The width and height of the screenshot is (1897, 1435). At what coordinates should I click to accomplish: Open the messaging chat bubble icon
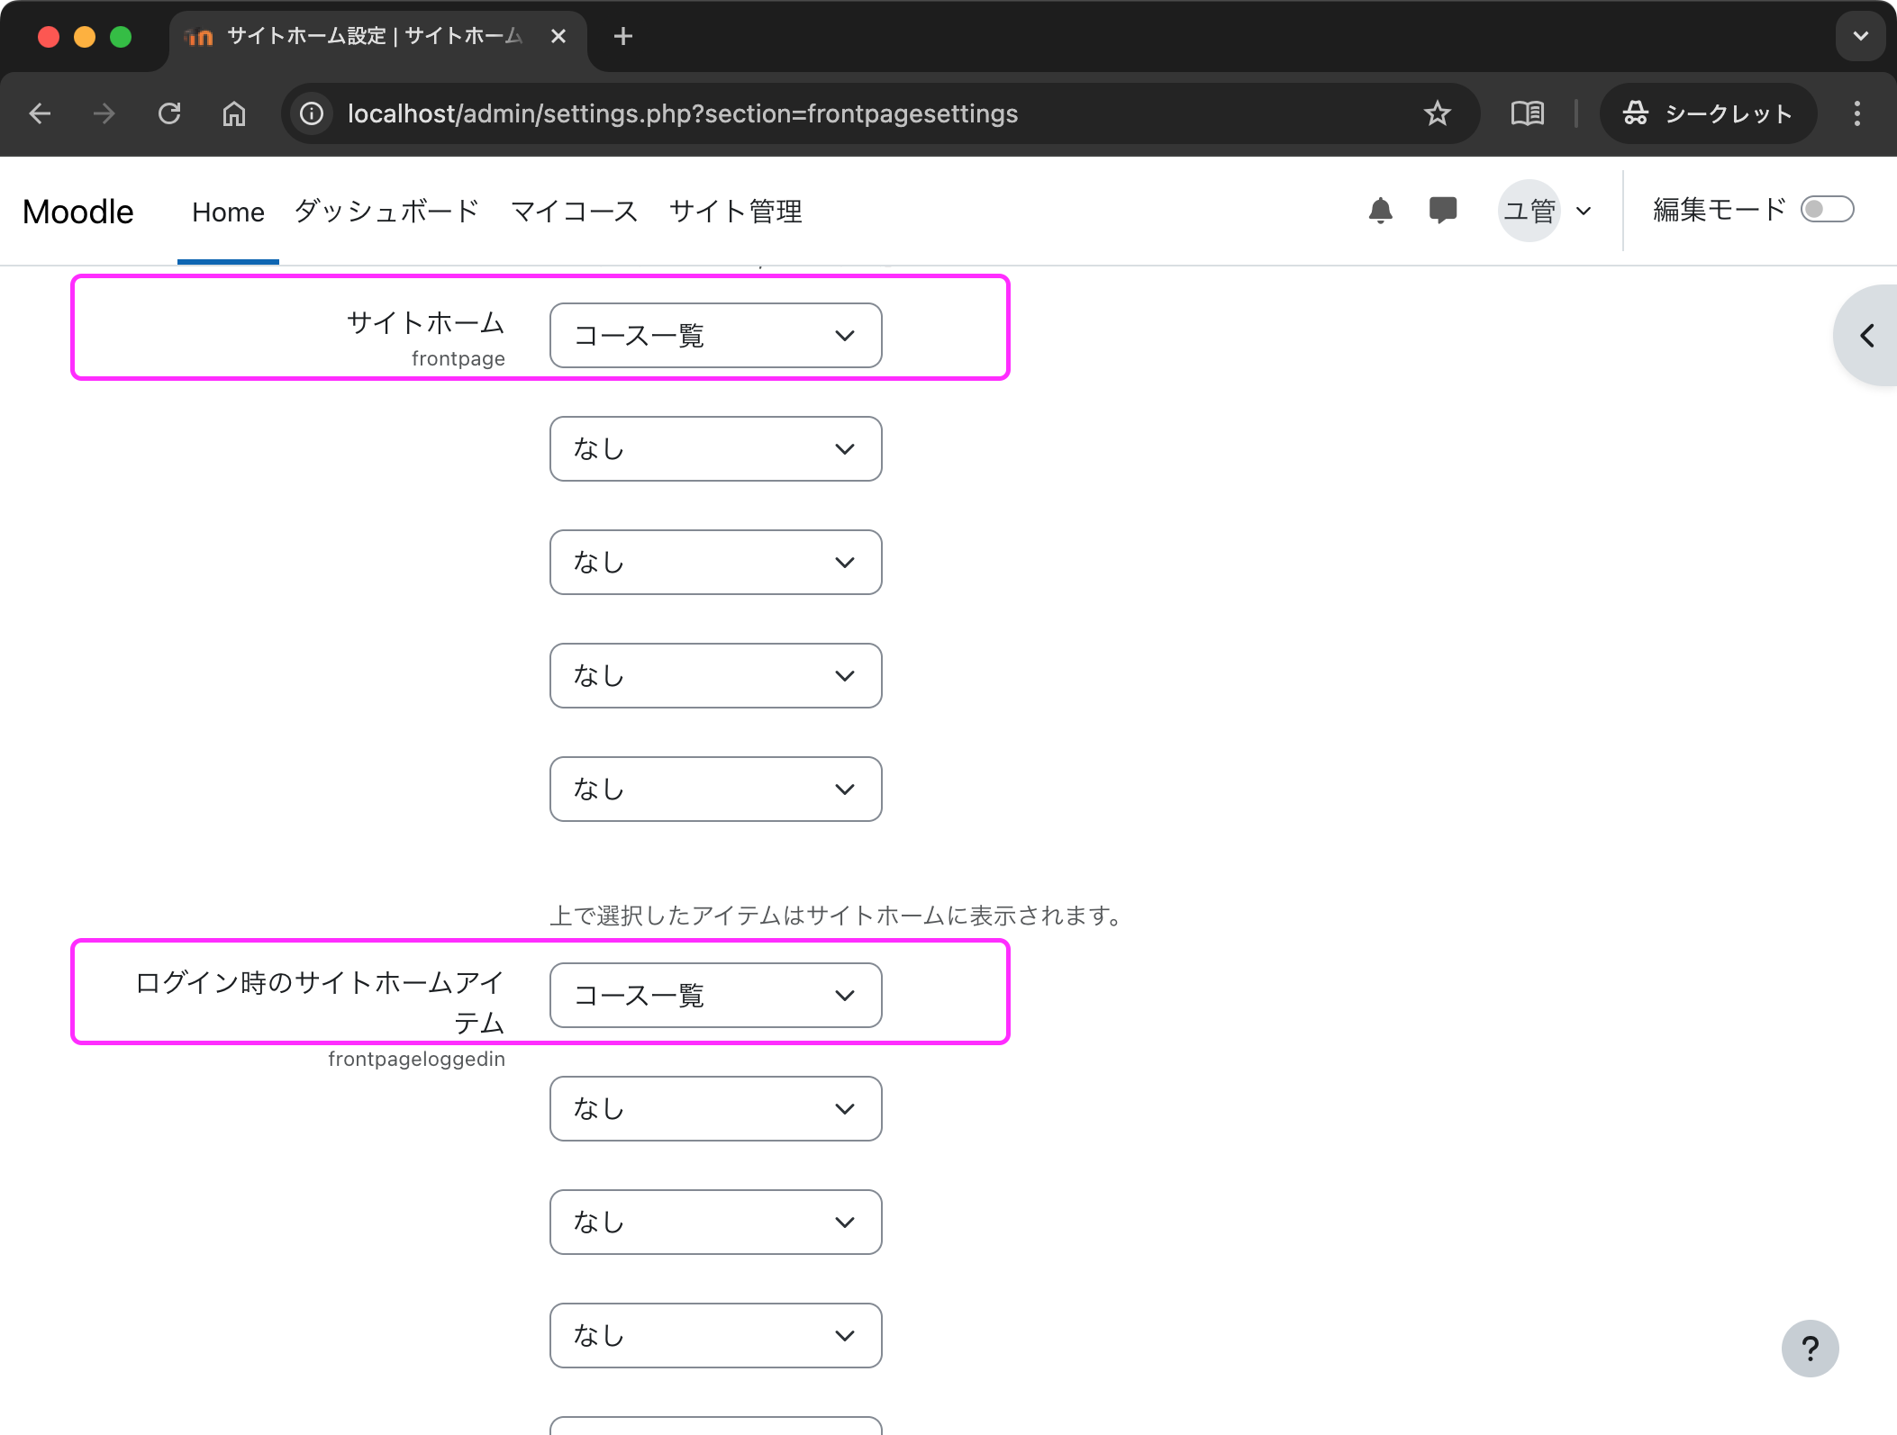point(1442,211)
